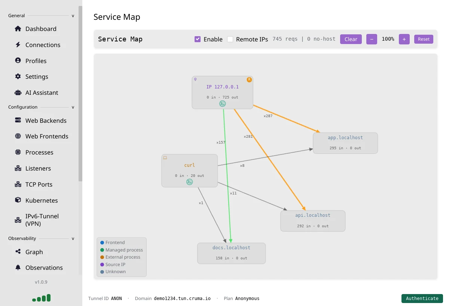Click the Observations bell icon

point(18,268)
